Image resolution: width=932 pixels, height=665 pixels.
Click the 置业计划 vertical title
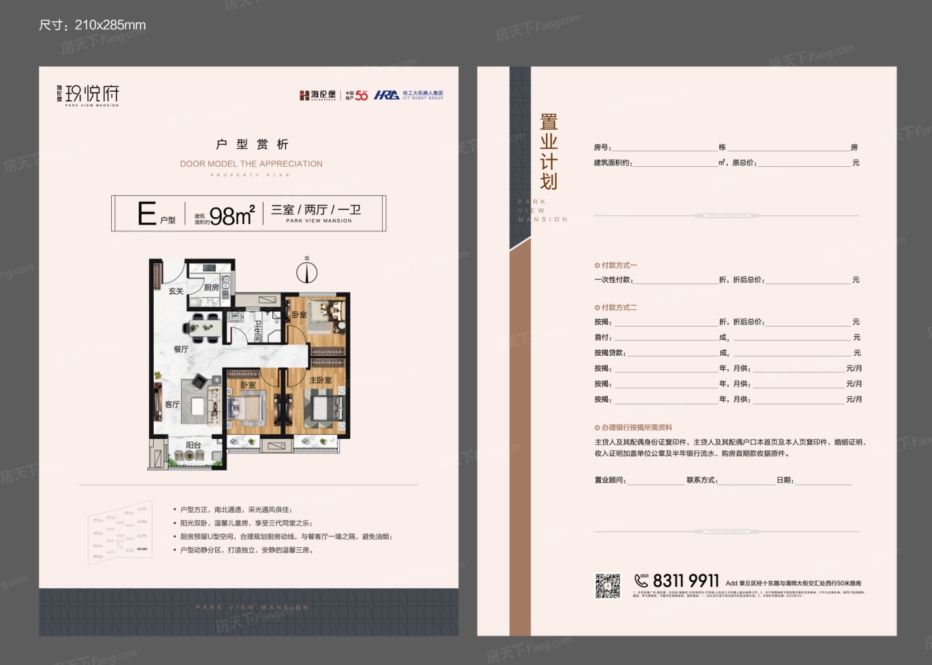549,152
